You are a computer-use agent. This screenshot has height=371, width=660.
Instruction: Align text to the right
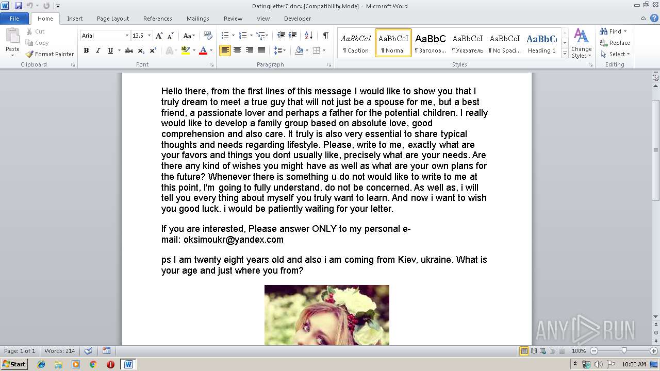click(249, 50)
